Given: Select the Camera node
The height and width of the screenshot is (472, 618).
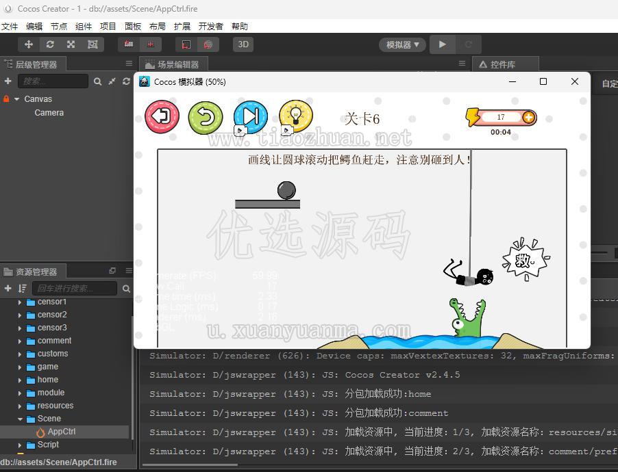Looking at the screenshot, I should pos(49,113).
